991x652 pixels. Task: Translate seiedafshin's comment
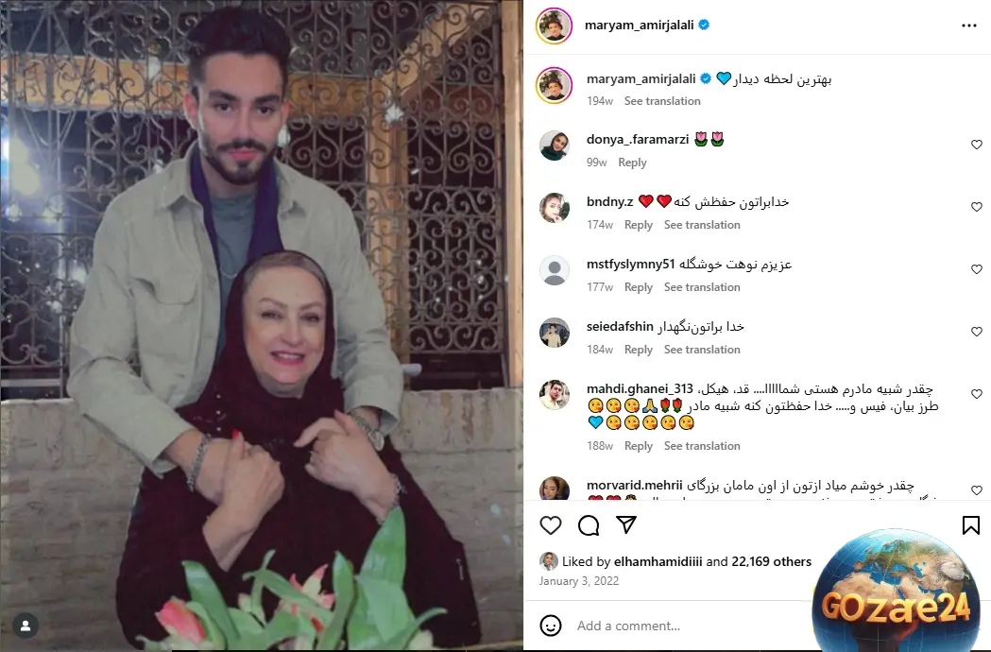702,350
